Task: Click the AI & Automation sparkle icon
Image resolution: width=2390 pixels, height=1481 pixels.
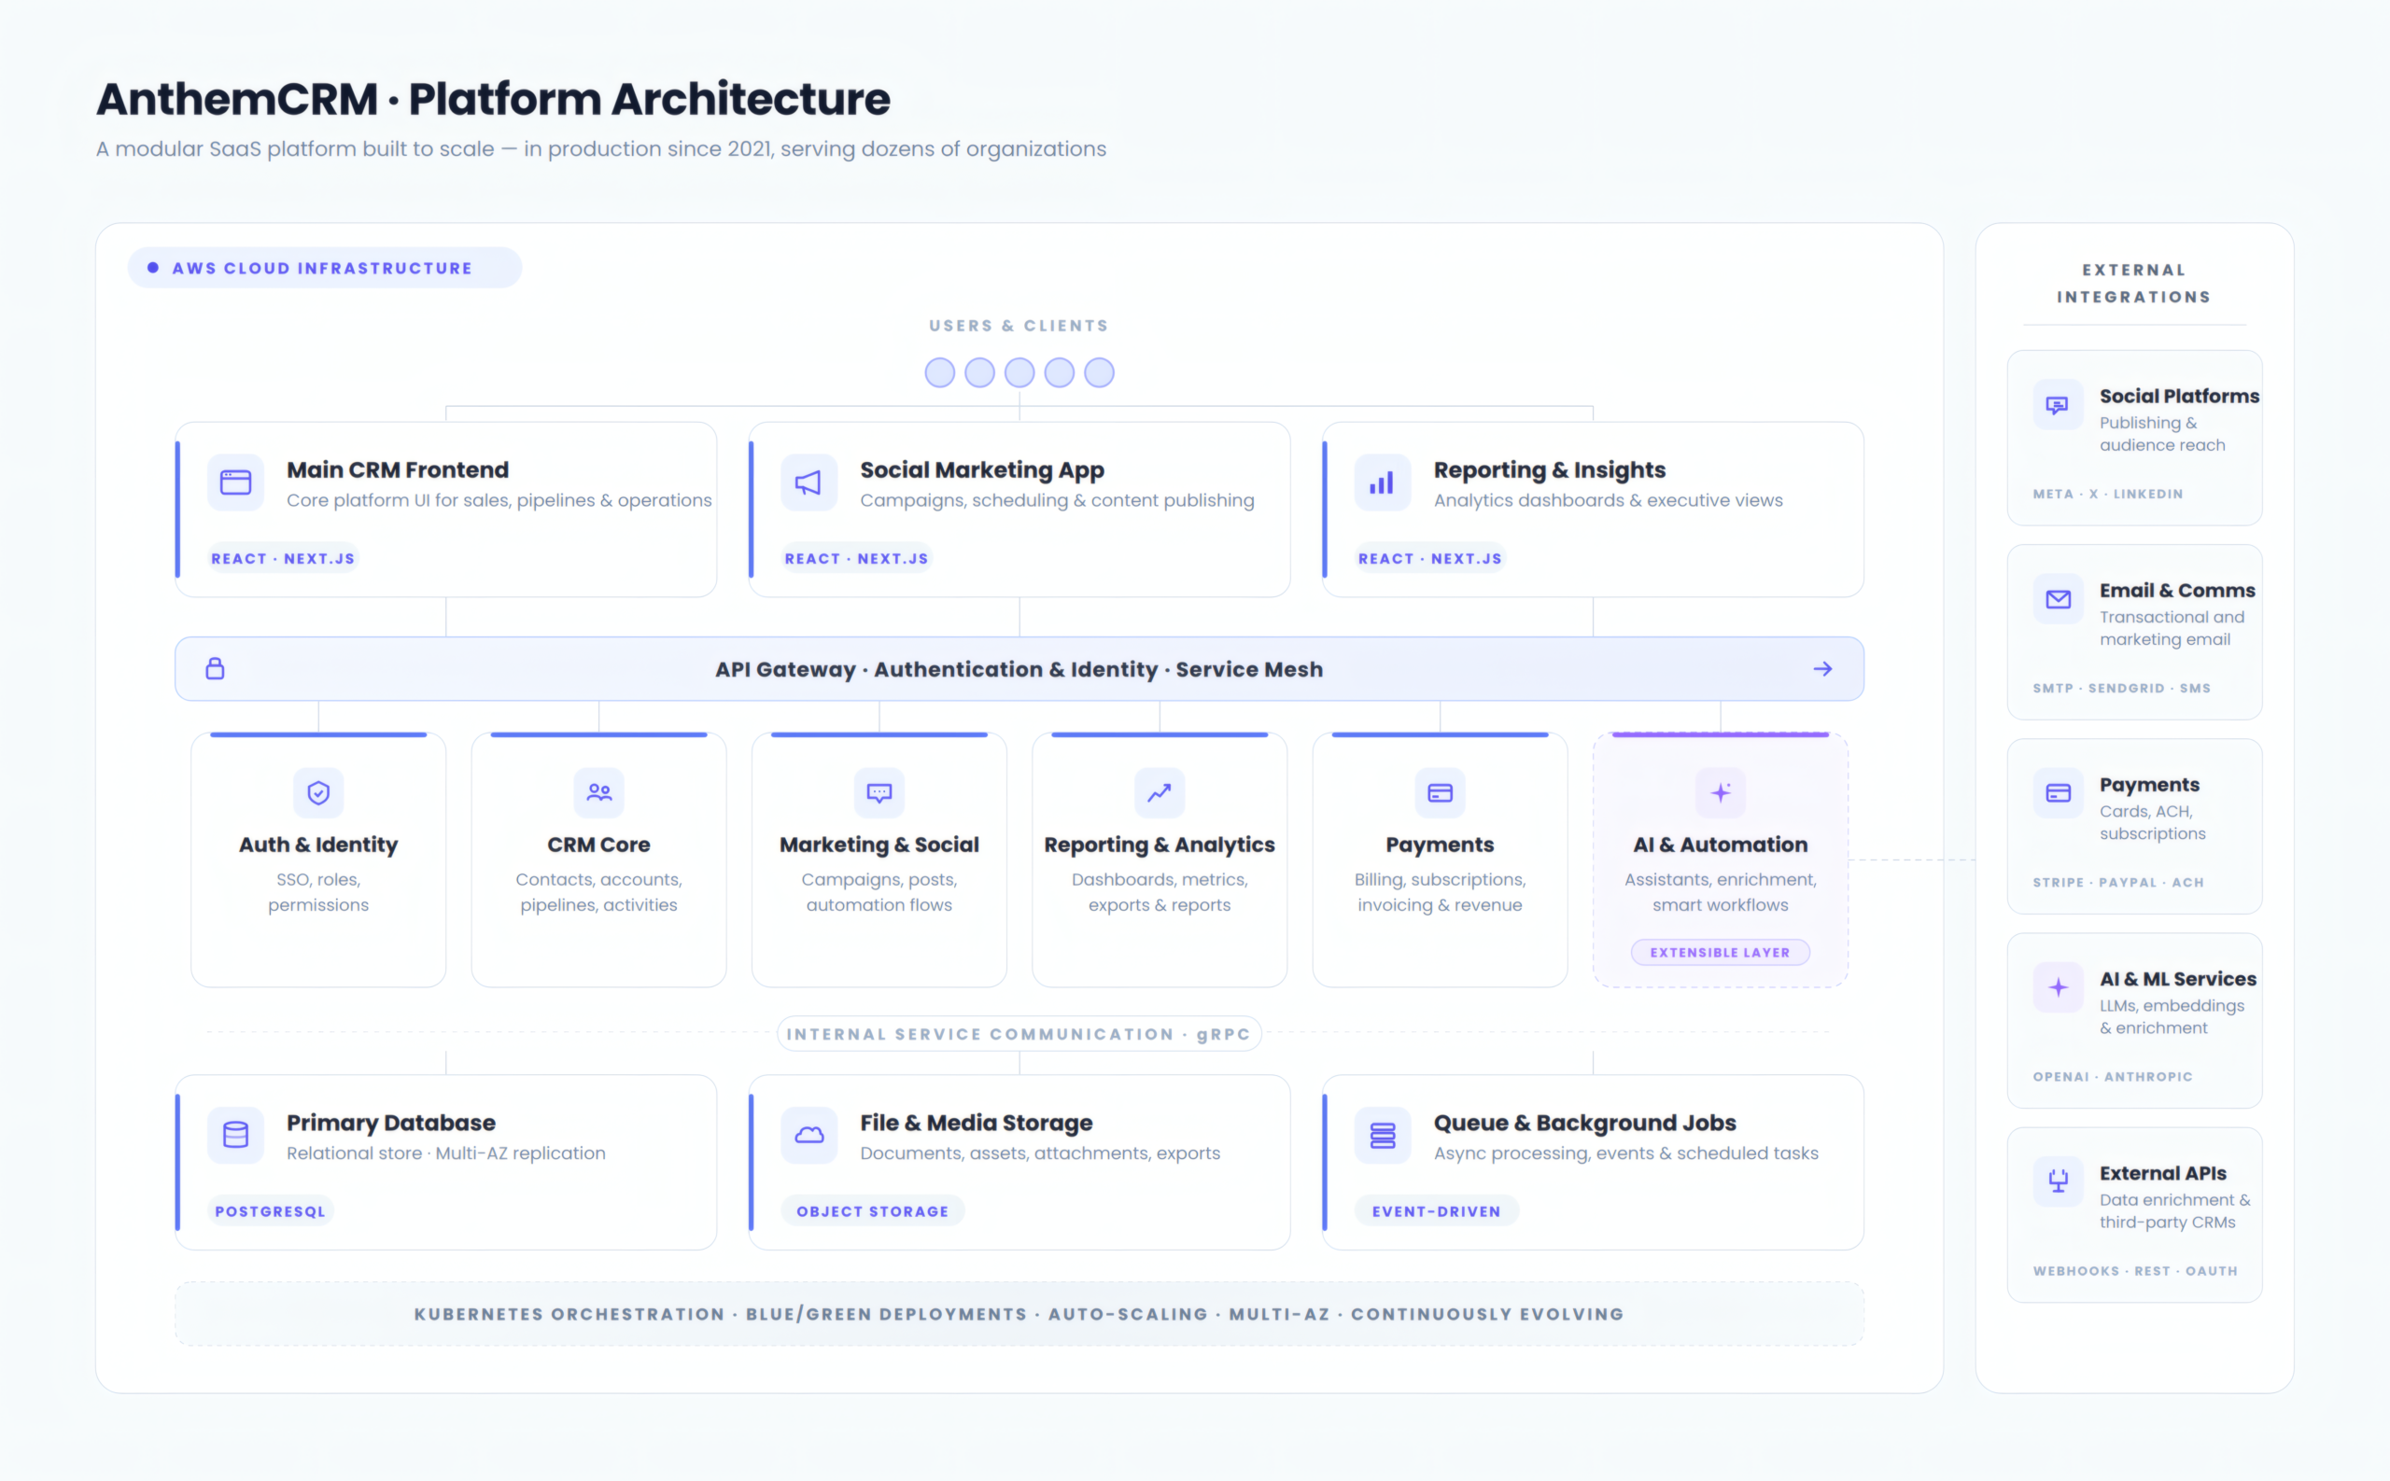Action: 1720,792
